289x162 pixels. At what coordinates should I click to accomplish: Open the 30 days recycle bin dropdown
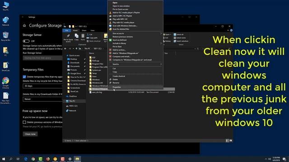tap(42, 86)
